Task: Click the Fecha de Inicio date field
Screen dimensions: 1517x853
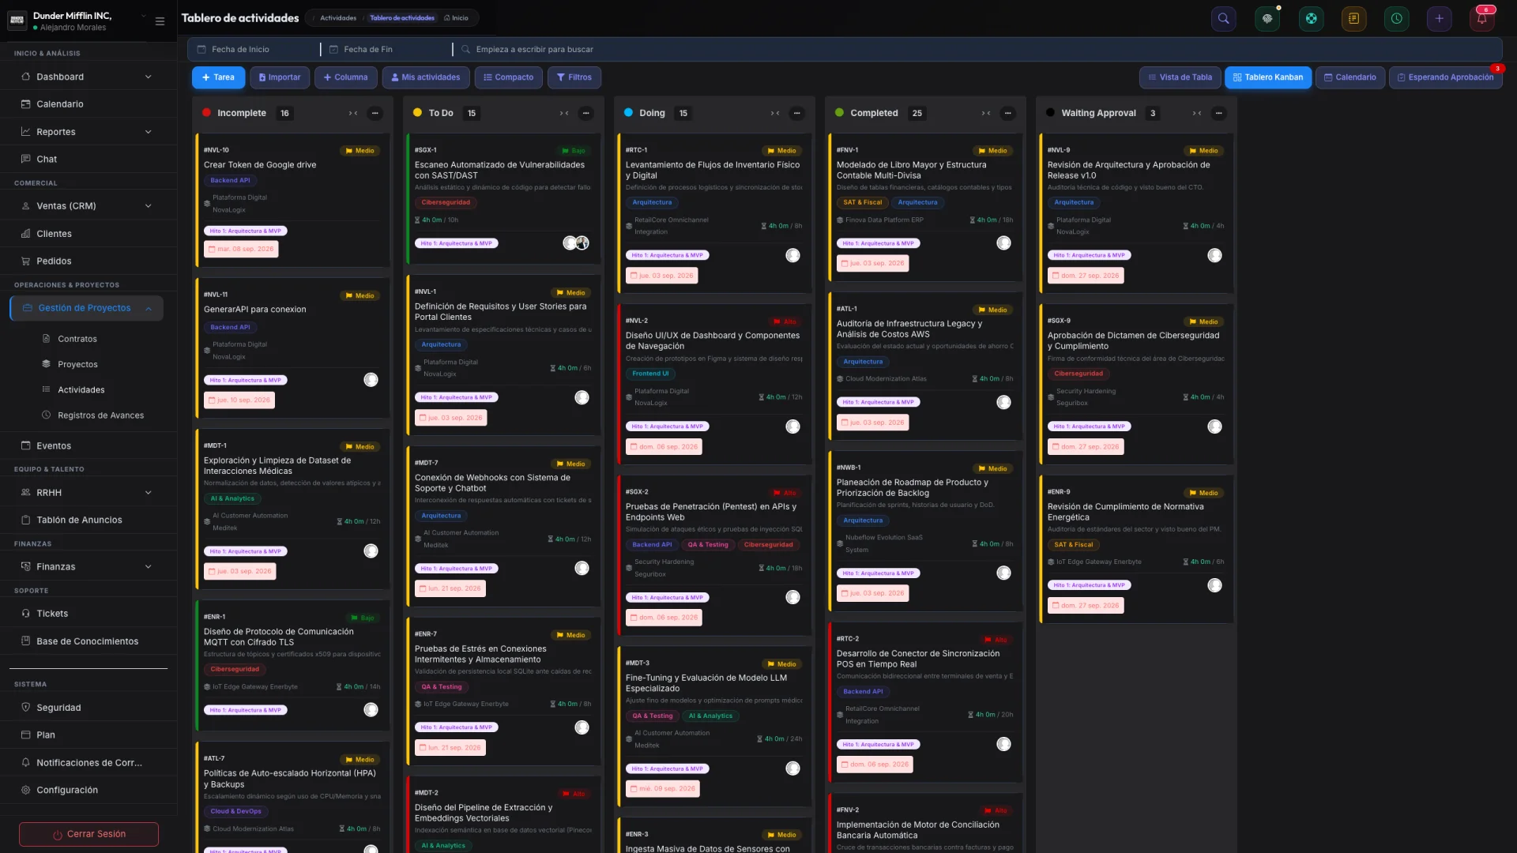Action: point(254,49)
